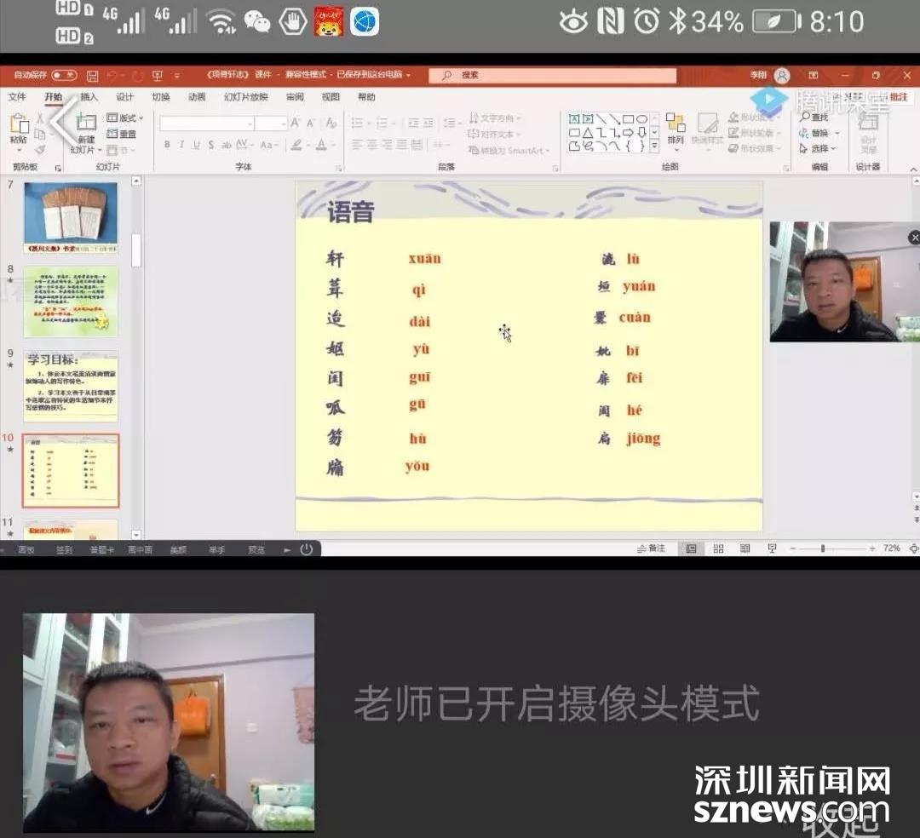Toggle the 自动保存 AutoSave switch

point(63,76)
